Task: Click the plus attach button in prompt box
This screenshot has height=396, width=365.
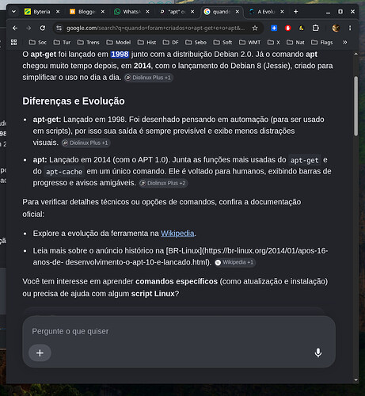Action: (40, 353)
